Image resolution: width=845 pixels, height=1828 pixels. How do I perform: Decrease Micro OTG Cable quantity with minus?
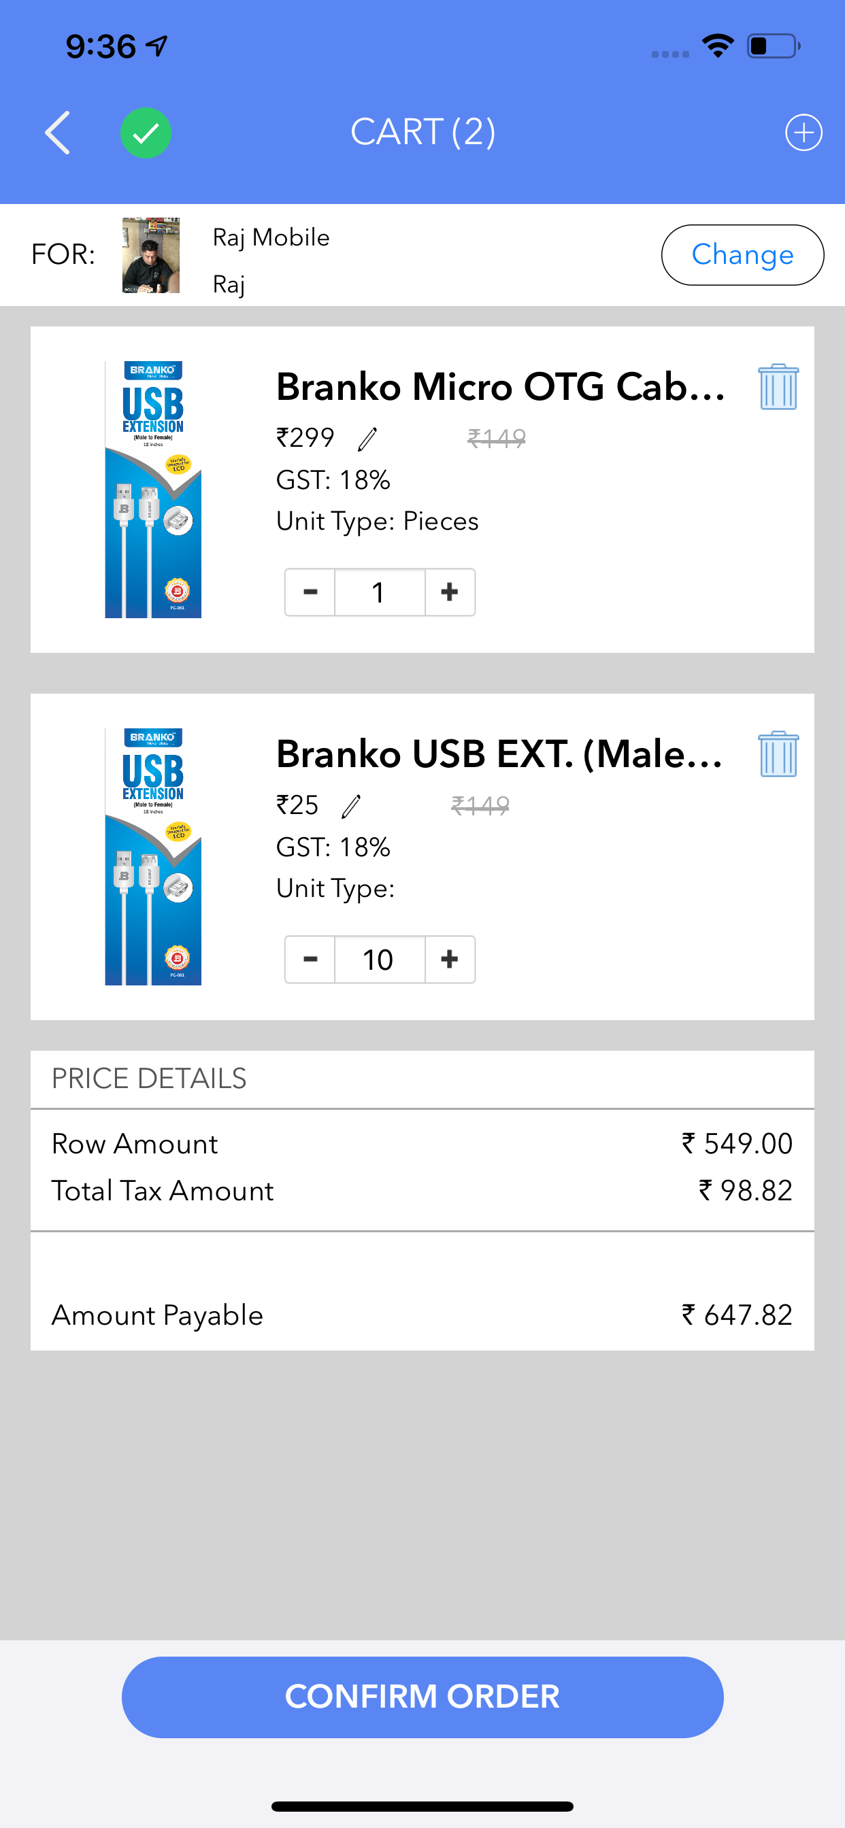pyautogui.click(x=310, y=592)
